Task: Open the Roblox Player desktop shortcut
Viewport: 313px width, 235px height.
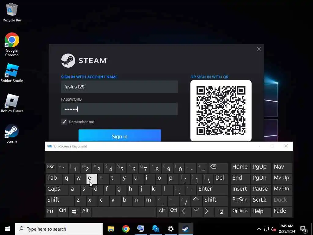Action: tap(12, 103)
